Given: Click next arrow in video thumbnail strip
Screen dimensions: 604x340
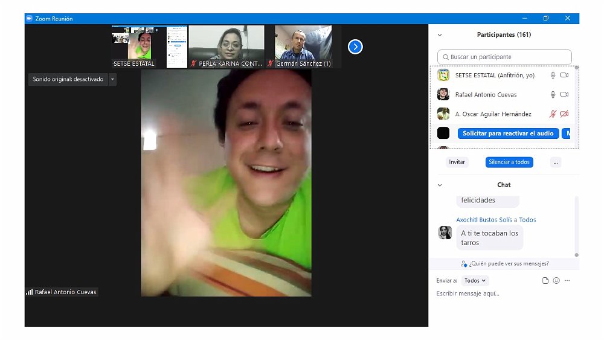Looking at the screenshot, I should (355, 47).
